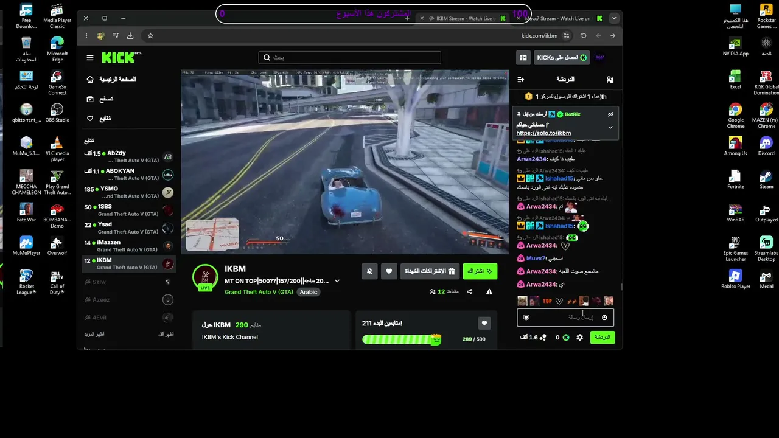Open the Google Chrome desktop icon
The width and height of the screenshot is (779, 438).
(736, 116)
